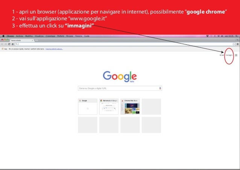The image size is (240, 170).
Task: Click the browser forward arrow
Action: pos(6,44)
